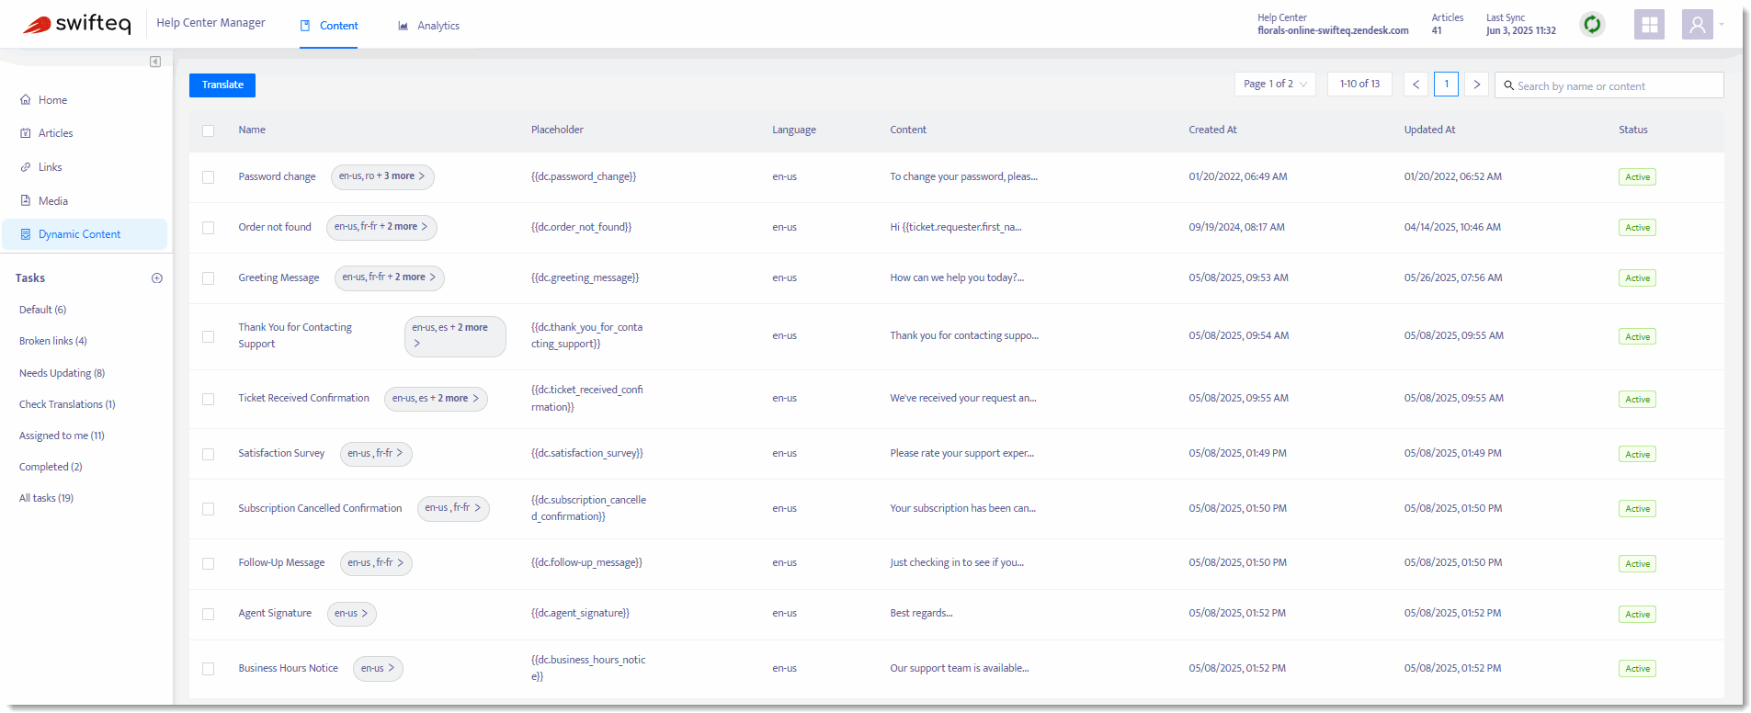Check the Agent Signature row checkbox
This screenshot has width=1751, height=713.
[x=209, y=615]
